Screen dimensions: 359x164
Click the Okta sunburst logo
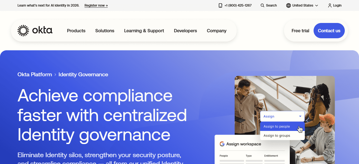pyautogui.click(x=23, y=31)
